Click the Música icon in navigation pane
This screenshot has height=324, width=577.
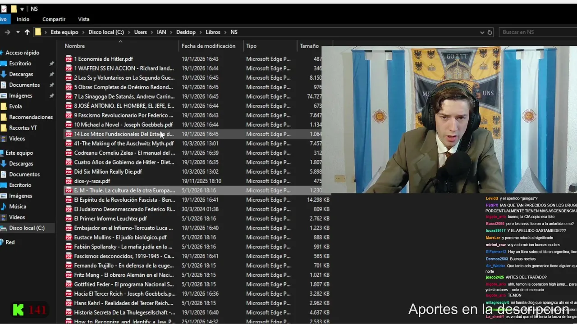click(3, 207)
